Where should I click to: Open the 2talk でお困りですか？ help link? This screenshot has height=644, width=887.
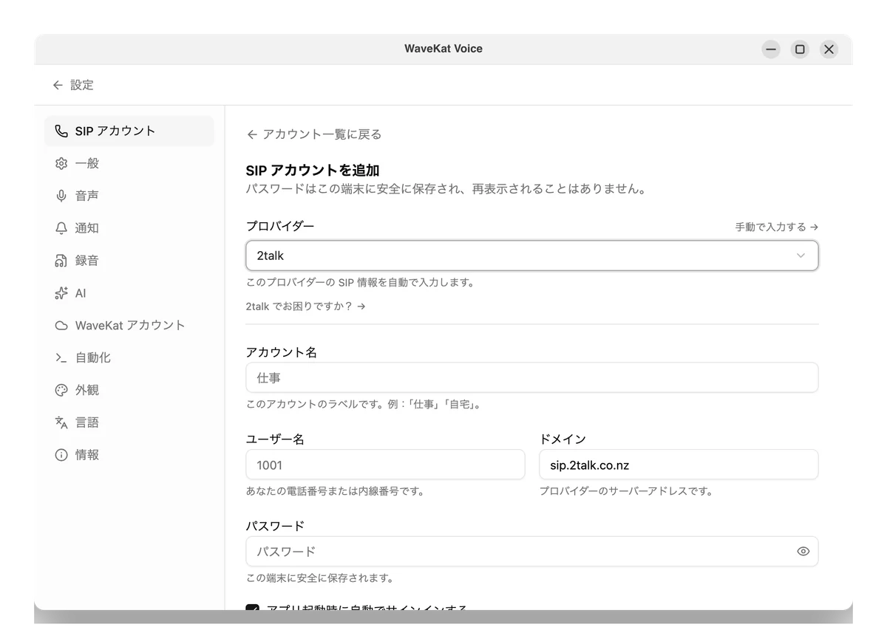pos(305,306)
